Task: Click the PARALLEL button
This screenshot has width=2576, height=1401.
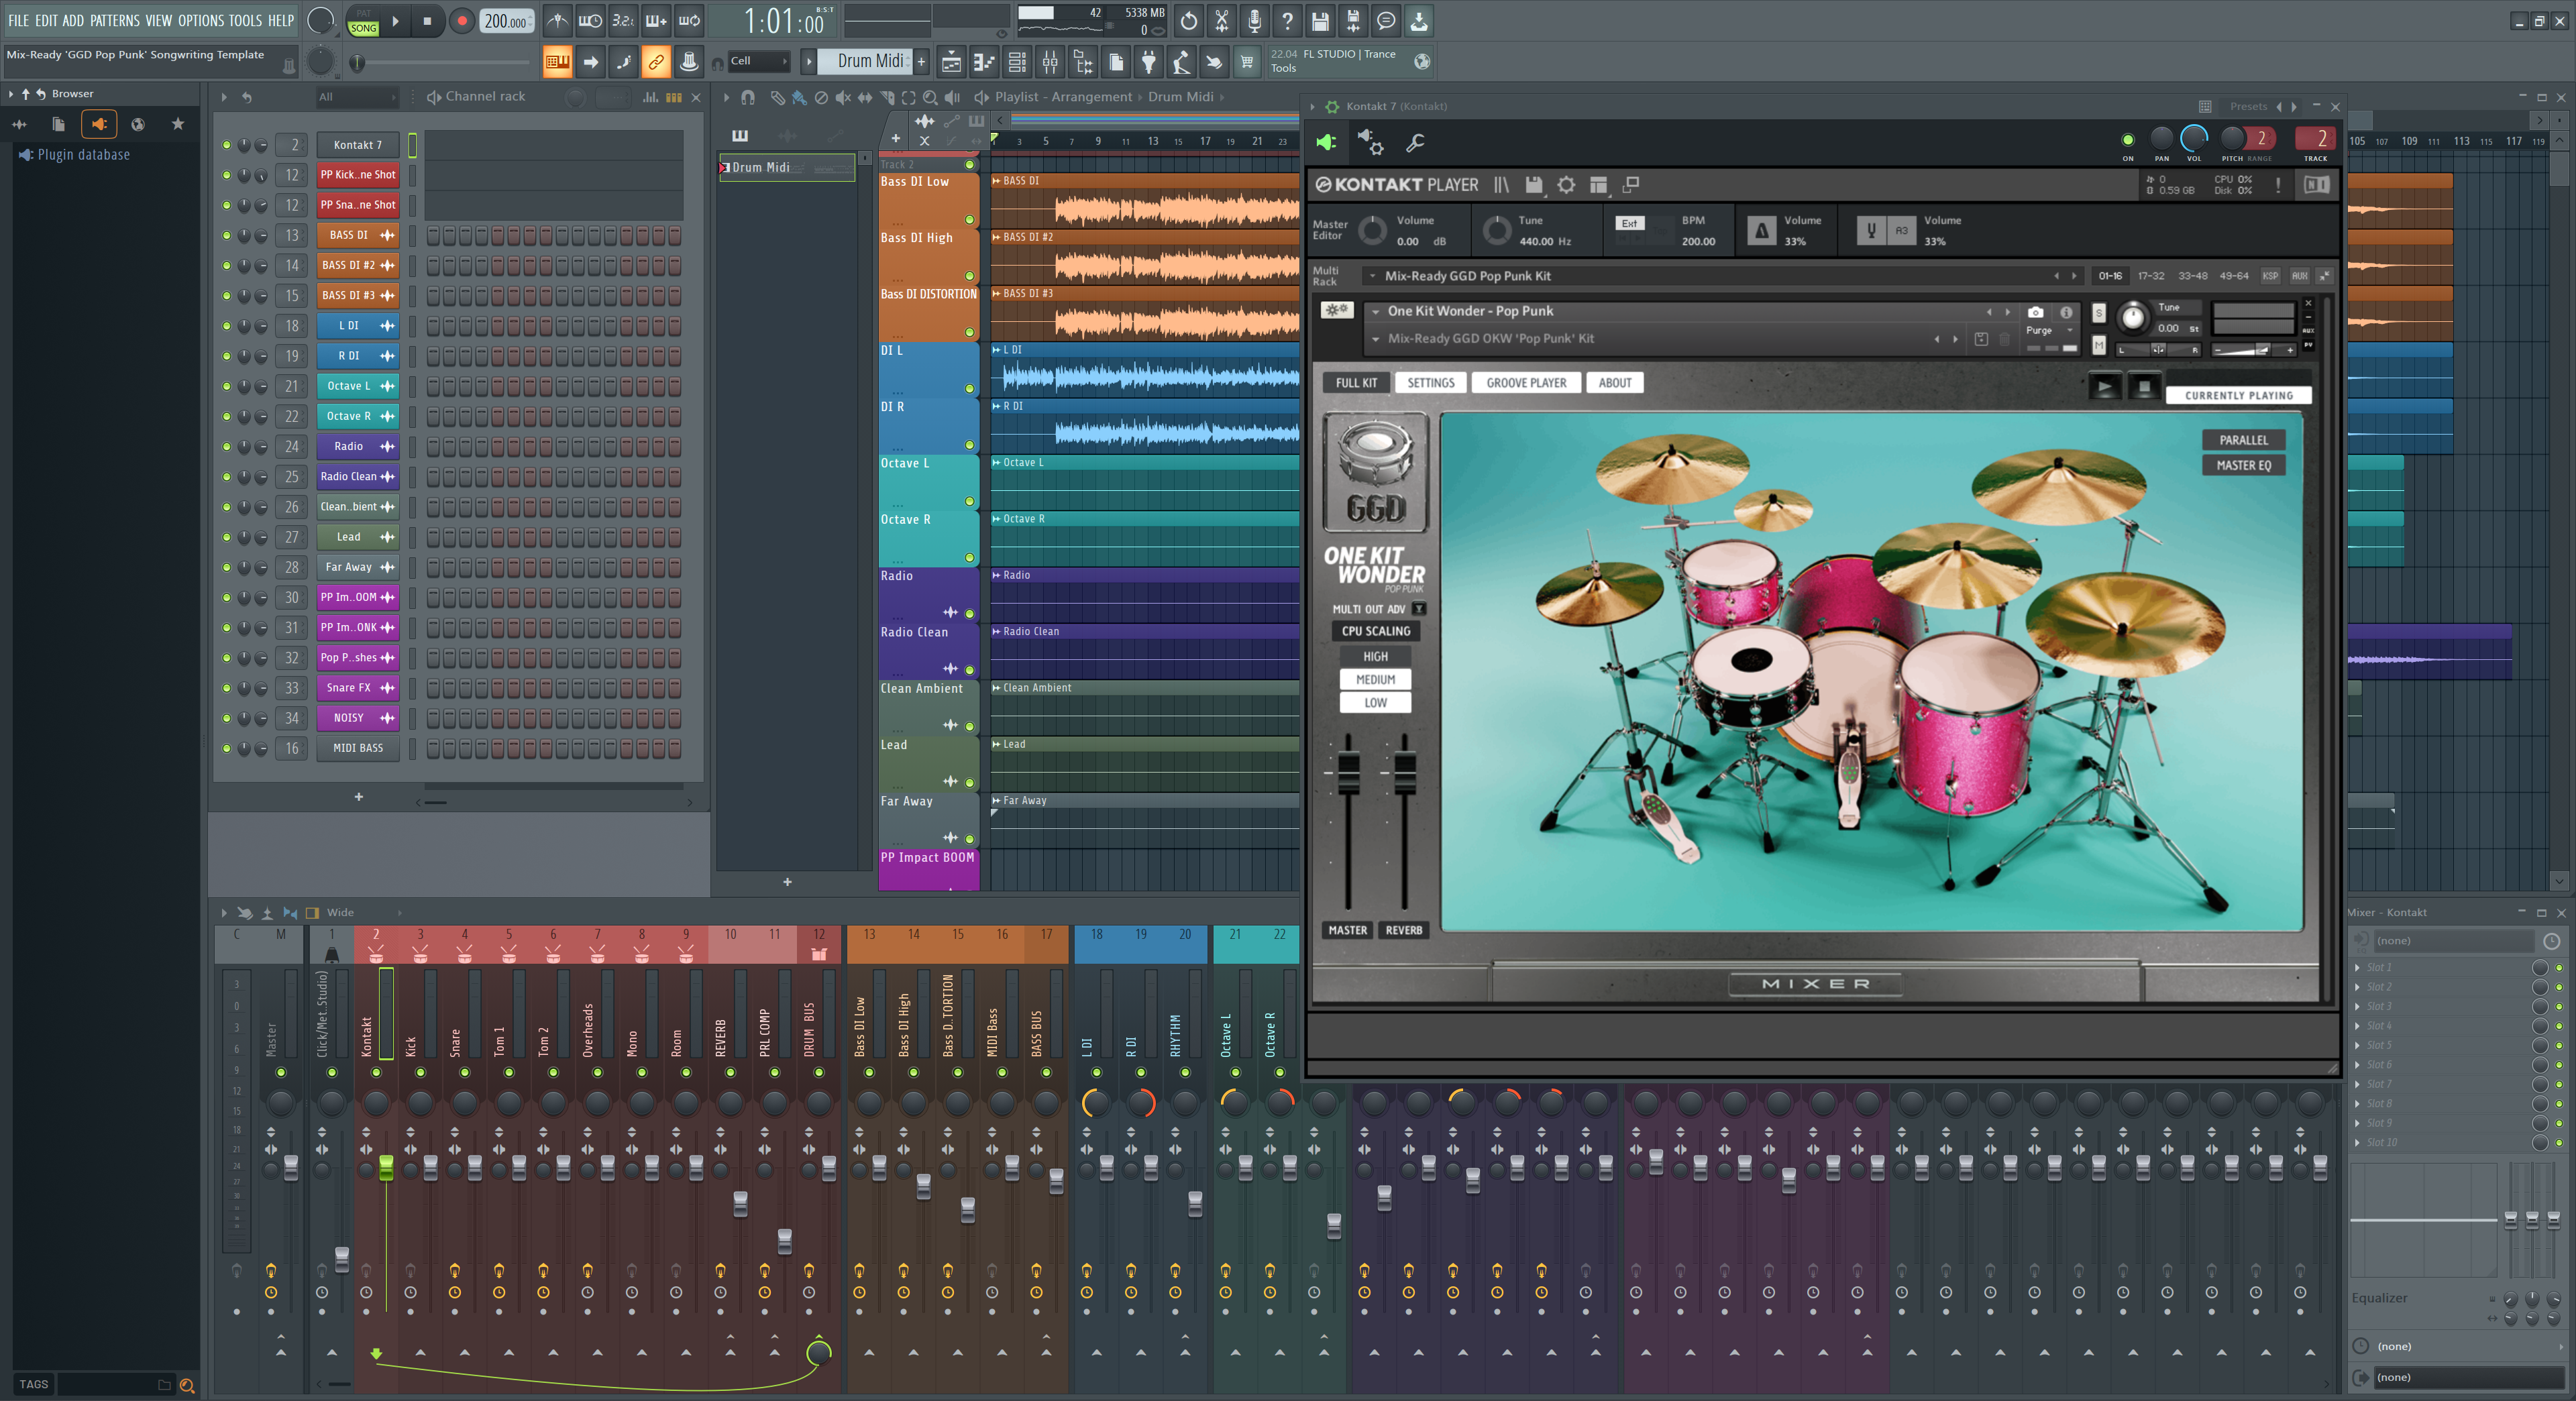Action: [x=2243, y=440]
